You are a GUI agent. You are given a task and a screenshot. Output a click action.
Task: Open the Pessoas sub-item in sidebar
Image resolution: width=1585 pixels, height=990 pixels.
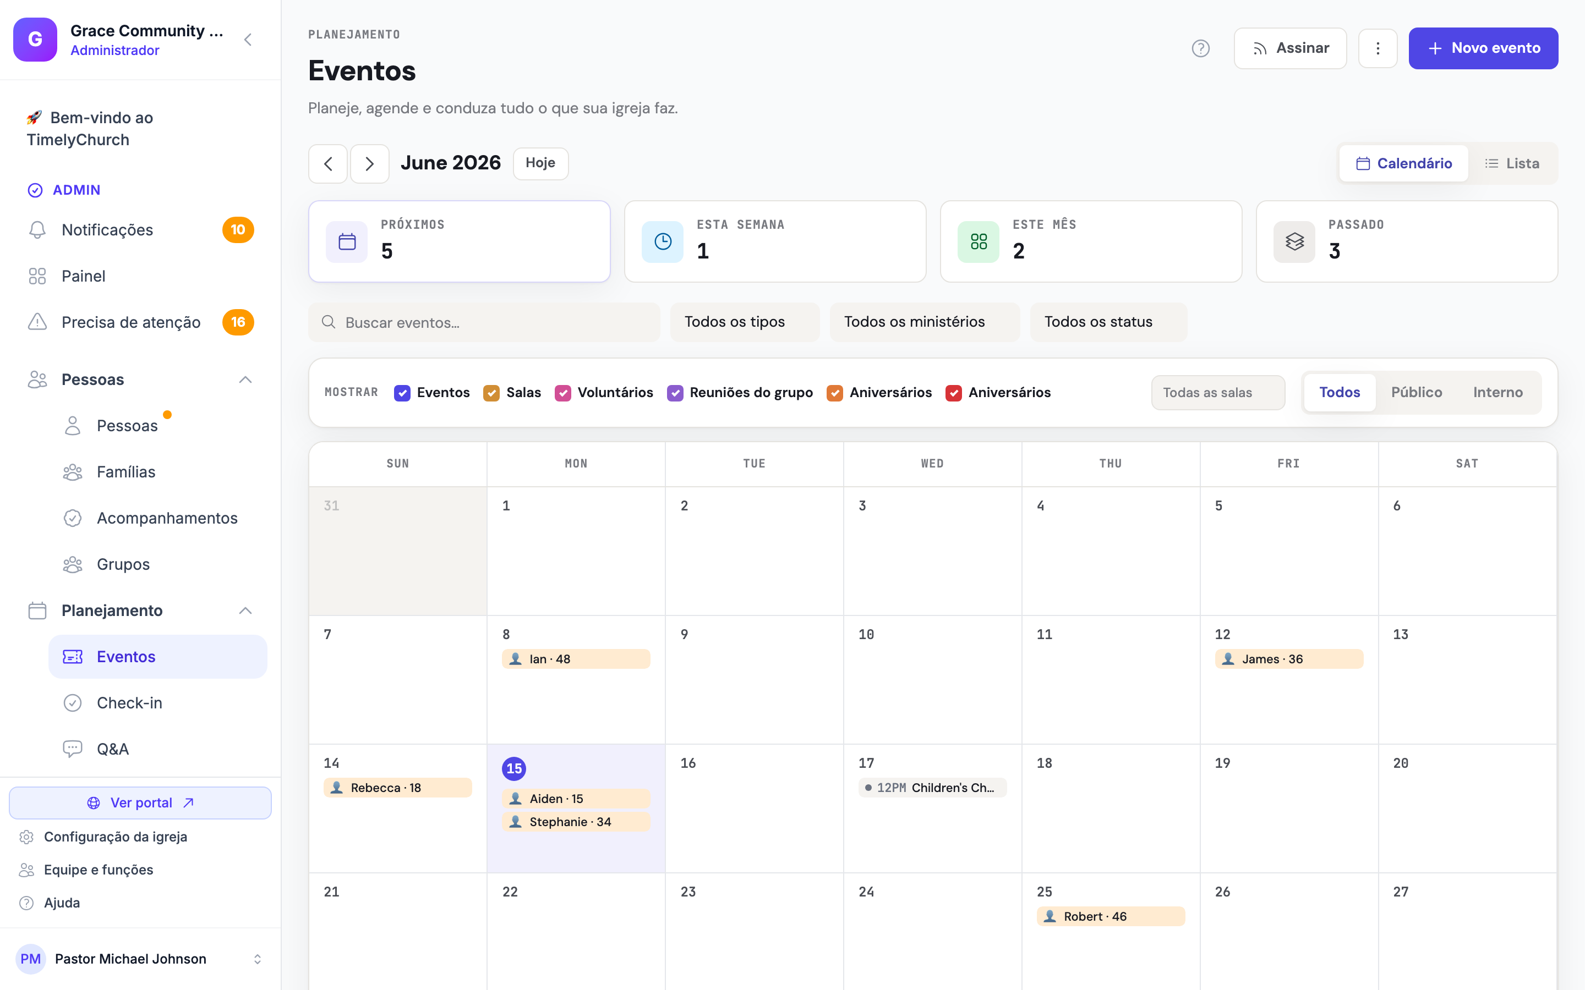click(158, 426)
